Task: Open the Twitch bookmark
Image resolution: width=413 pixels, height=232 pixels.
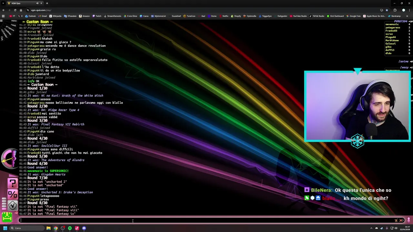Action: (97, 16)
